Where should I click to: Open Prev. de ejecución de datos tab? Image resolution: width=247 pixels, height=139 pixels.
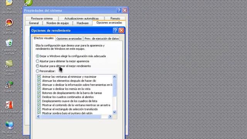pos(102,39)
